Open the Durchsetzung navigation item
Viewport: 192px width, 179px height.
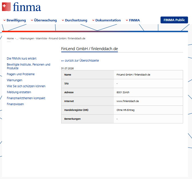(x=76, y=20)
